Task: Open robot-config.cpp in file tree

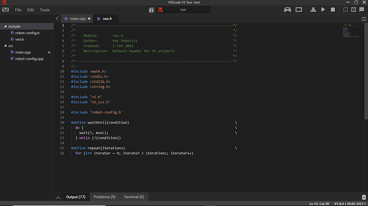Action: point(29,59)
